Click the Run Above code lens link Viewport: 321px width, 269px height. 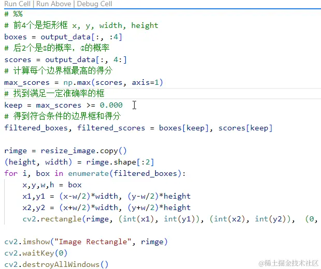click(54, 4)
